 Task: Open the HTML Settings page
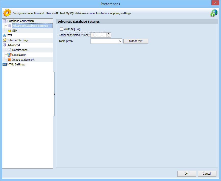pos(16,64)
